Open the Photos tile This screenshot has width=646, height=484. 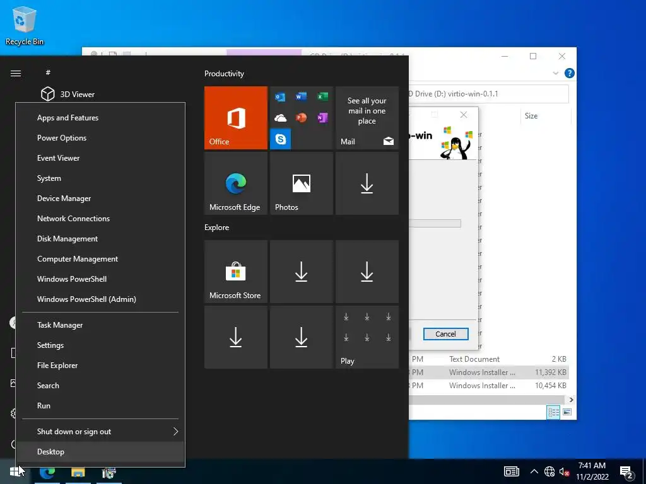[x=301, y=183]
